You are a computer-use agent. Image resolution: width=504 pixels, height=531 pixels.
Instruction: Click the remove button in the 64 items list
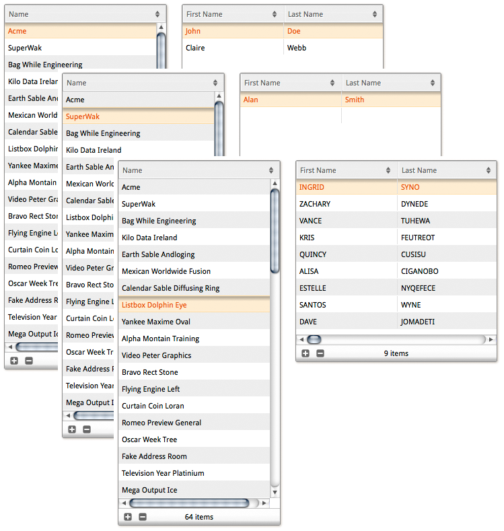pos(142,517)
